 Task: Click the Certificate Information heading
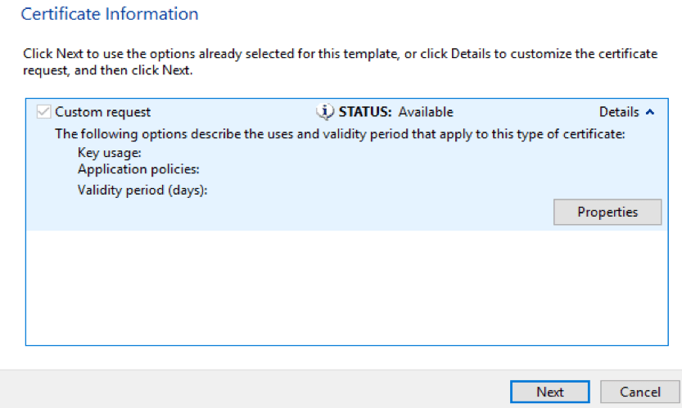[x=110, y=14]
